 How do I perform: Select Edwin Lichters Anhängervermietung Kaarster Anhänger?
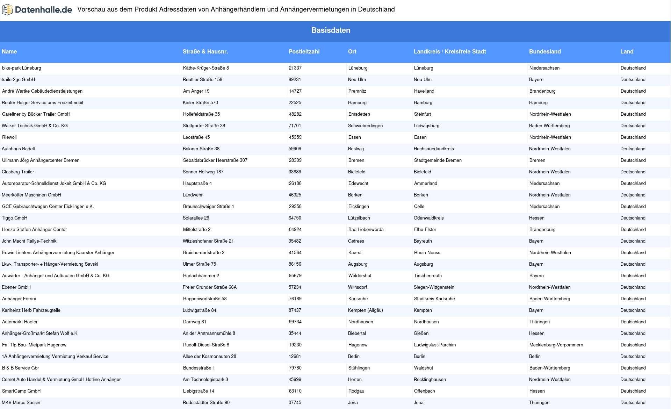pyautogui.click(x=58, y=253)
